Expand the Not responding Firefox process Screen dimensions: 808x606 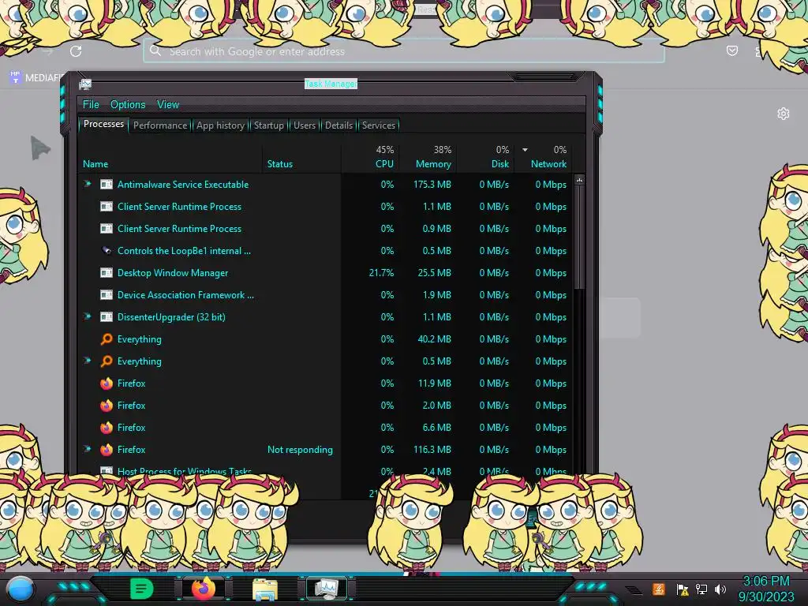[87, 449]
